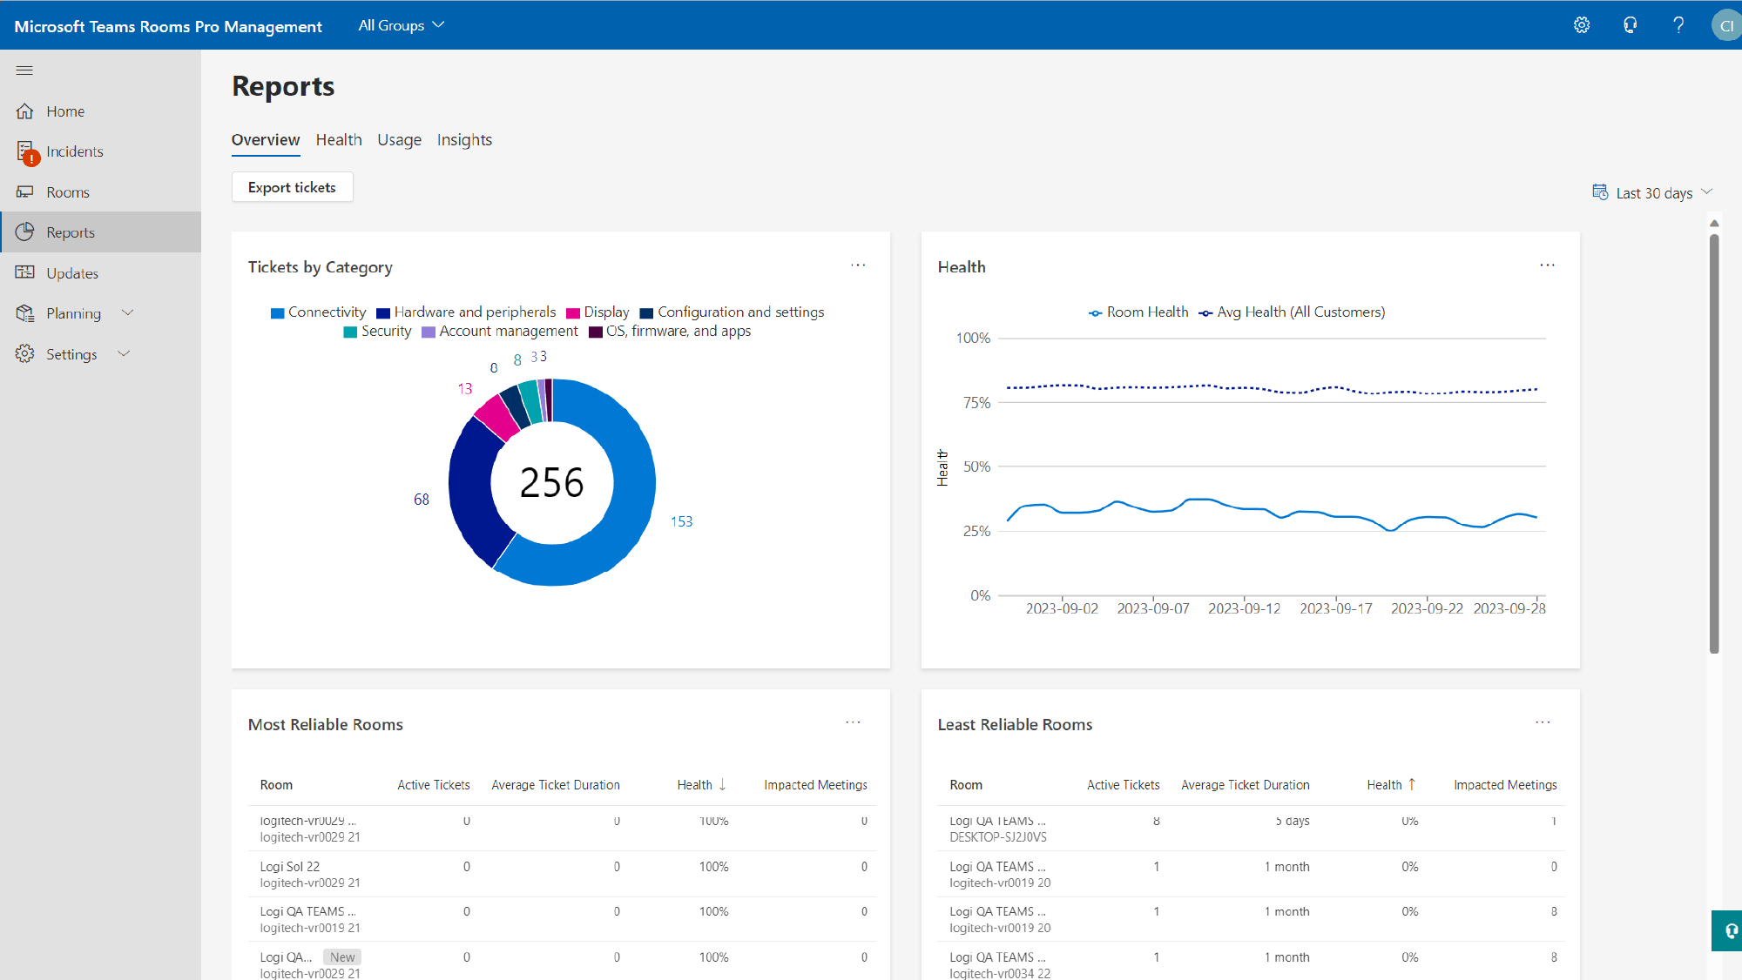Image resolution: width=1742 pixels, height=980 pixels.
Task: Click the feedback widget at bottom right
Action: pyautogui.click(x=1728, y=930)
